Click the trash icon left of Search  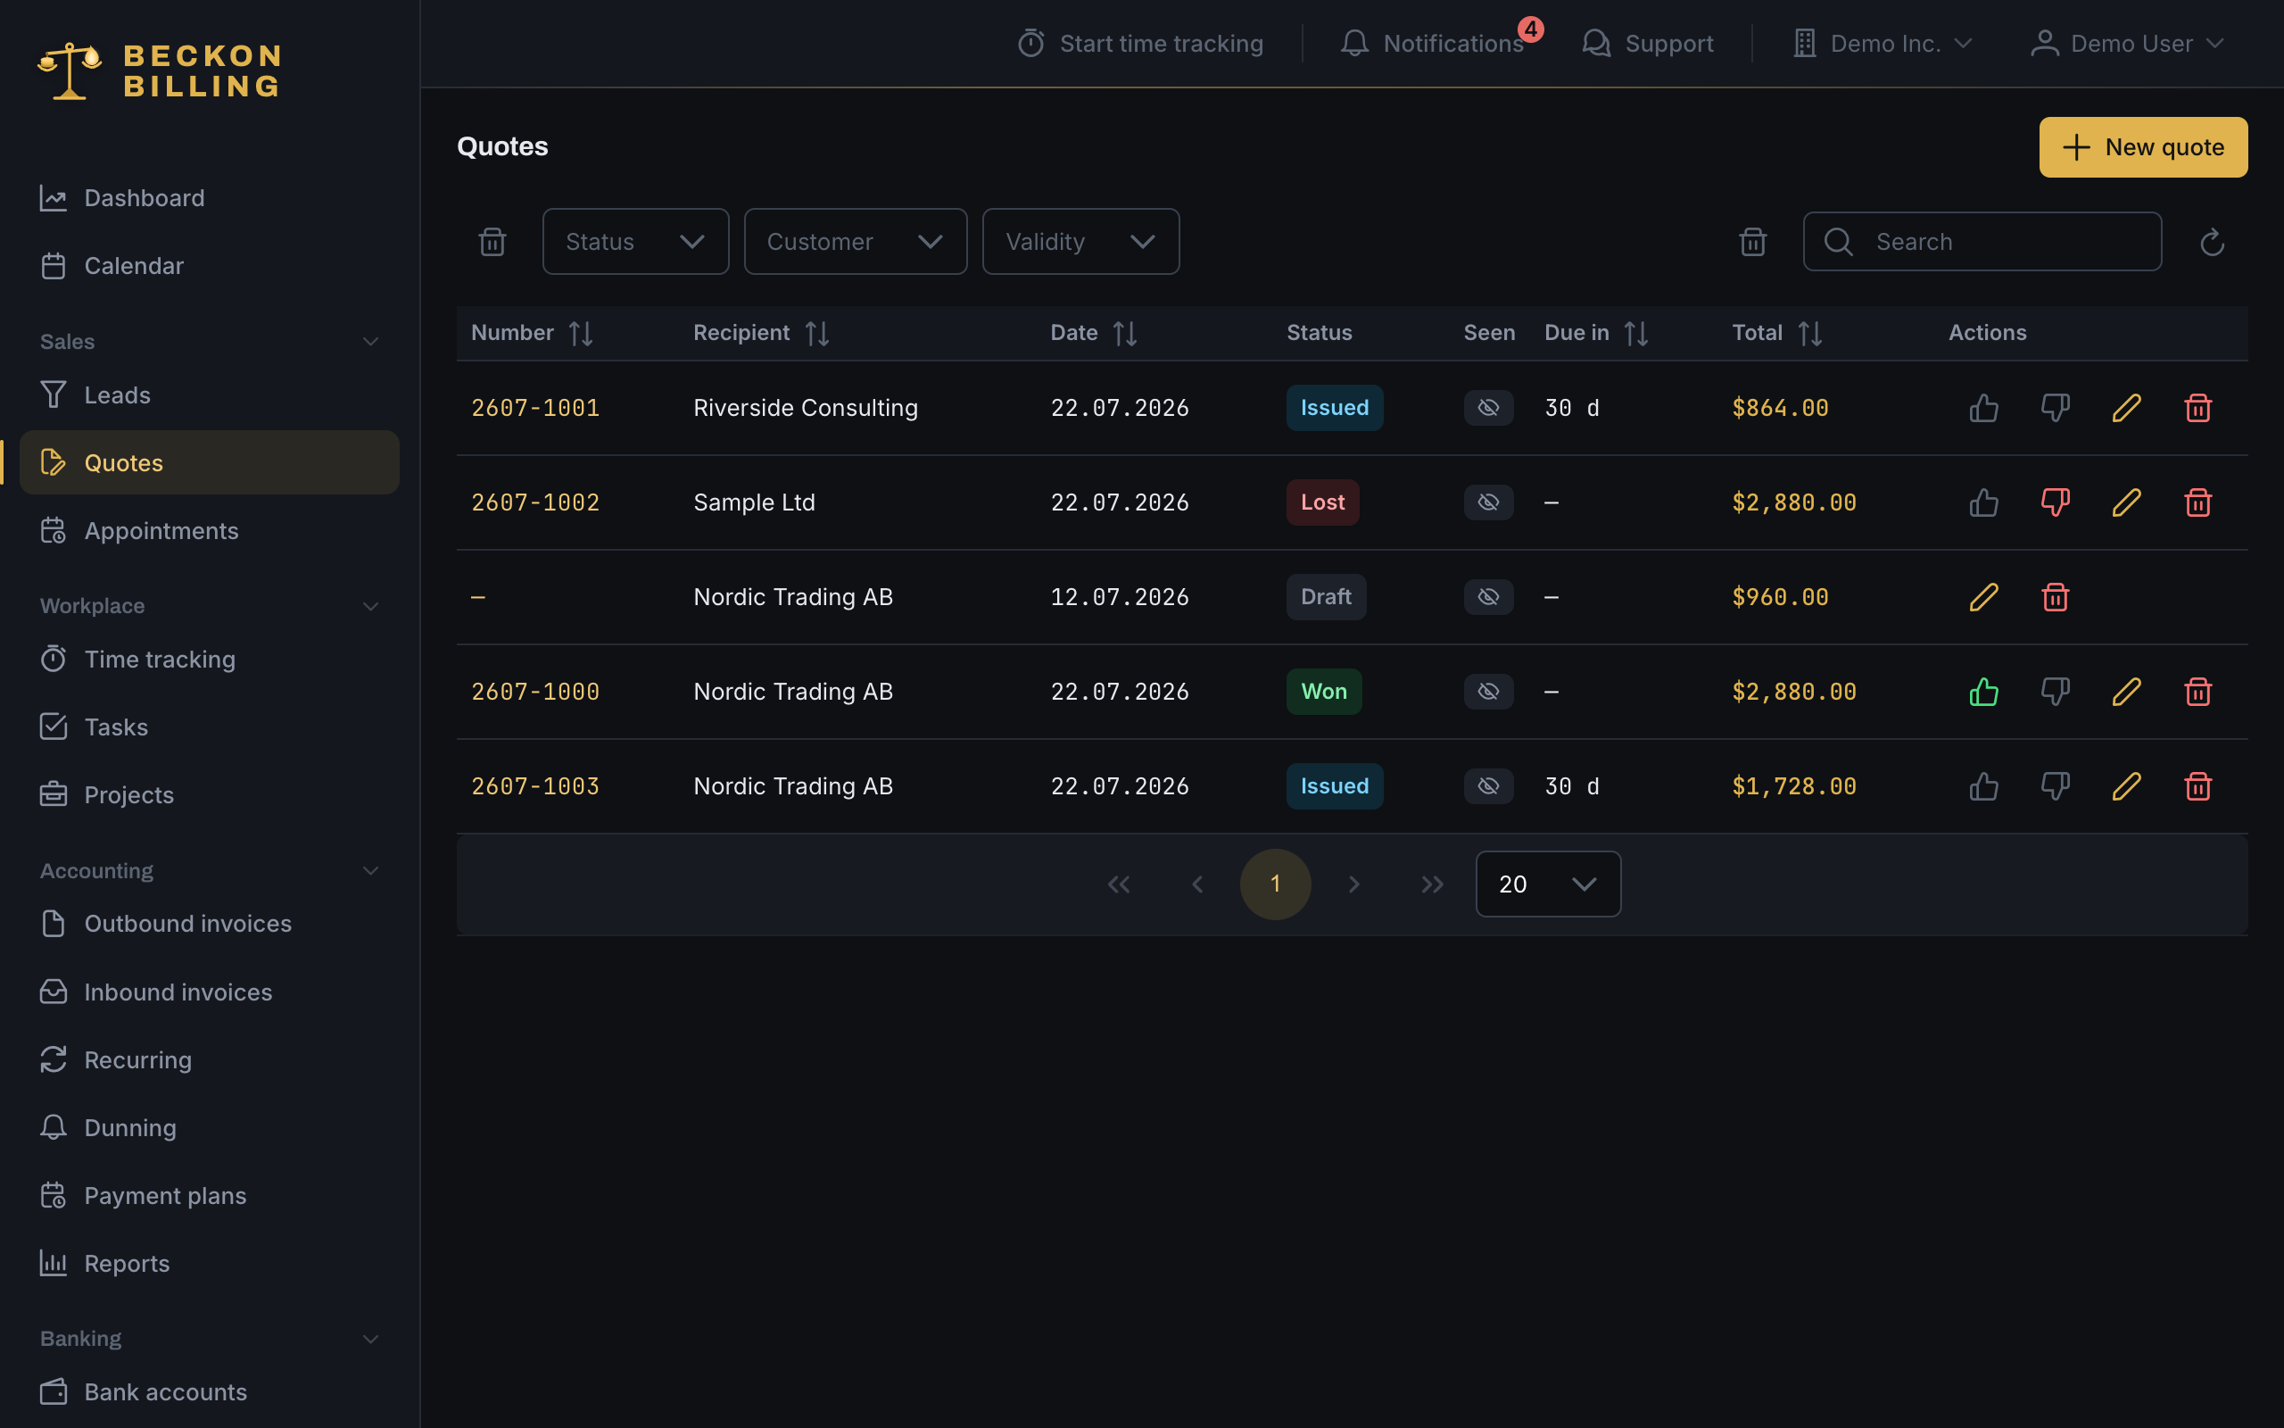click(1752, 242)
